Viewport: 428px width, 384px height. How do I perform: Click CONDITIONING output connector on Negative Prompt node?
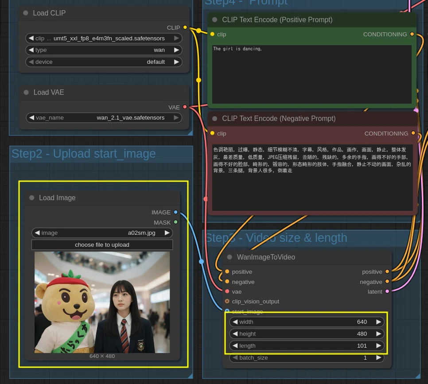[413, 133]
